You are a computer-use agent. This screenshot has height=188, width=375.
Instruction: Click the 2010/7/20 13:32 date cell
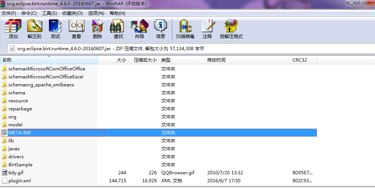pos(225,172)
